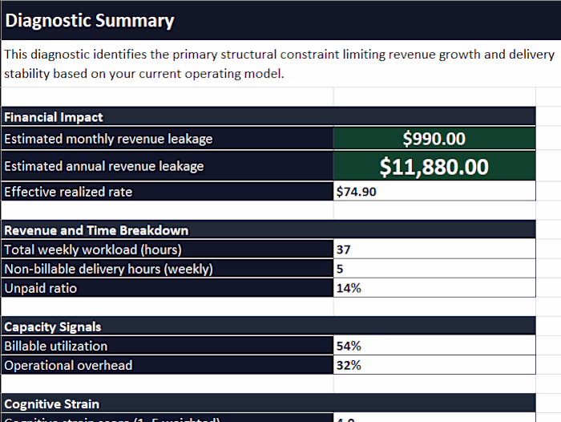
Task: Select the $11,880.00 annual leakage cell
Action: pyautogui.click(x=434, y=167)
